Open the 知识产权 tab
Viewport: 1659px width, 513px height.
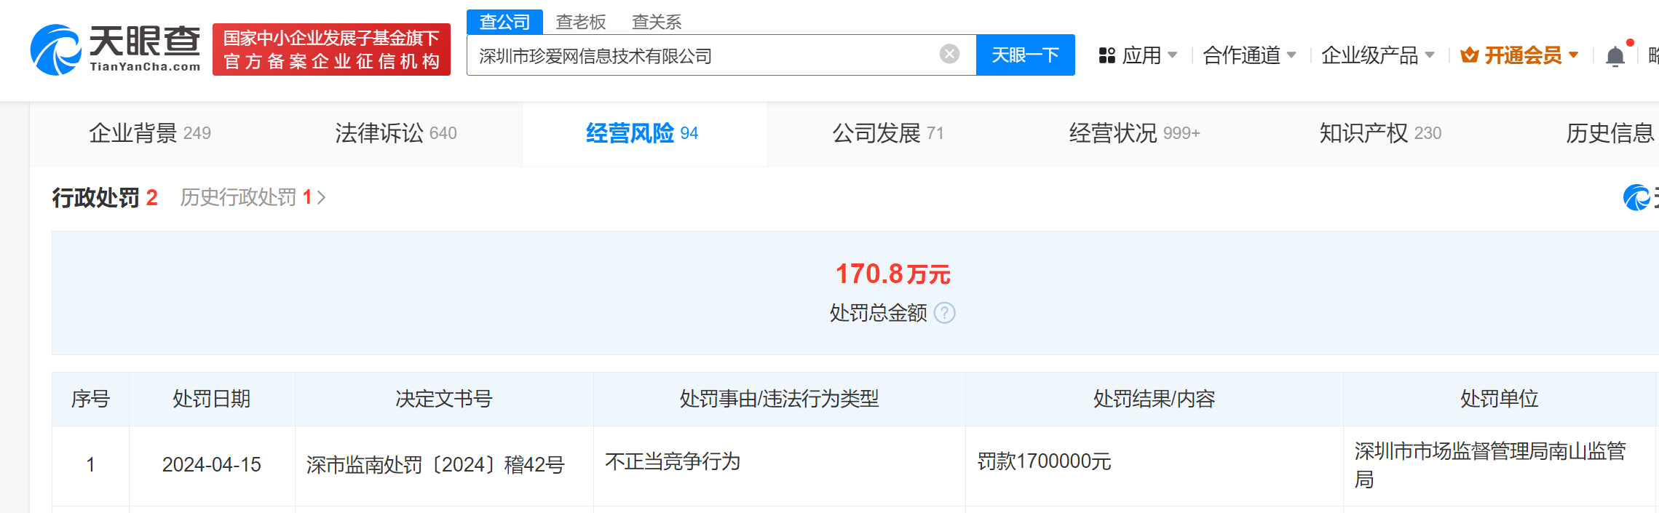click(x=1379, y=133)
